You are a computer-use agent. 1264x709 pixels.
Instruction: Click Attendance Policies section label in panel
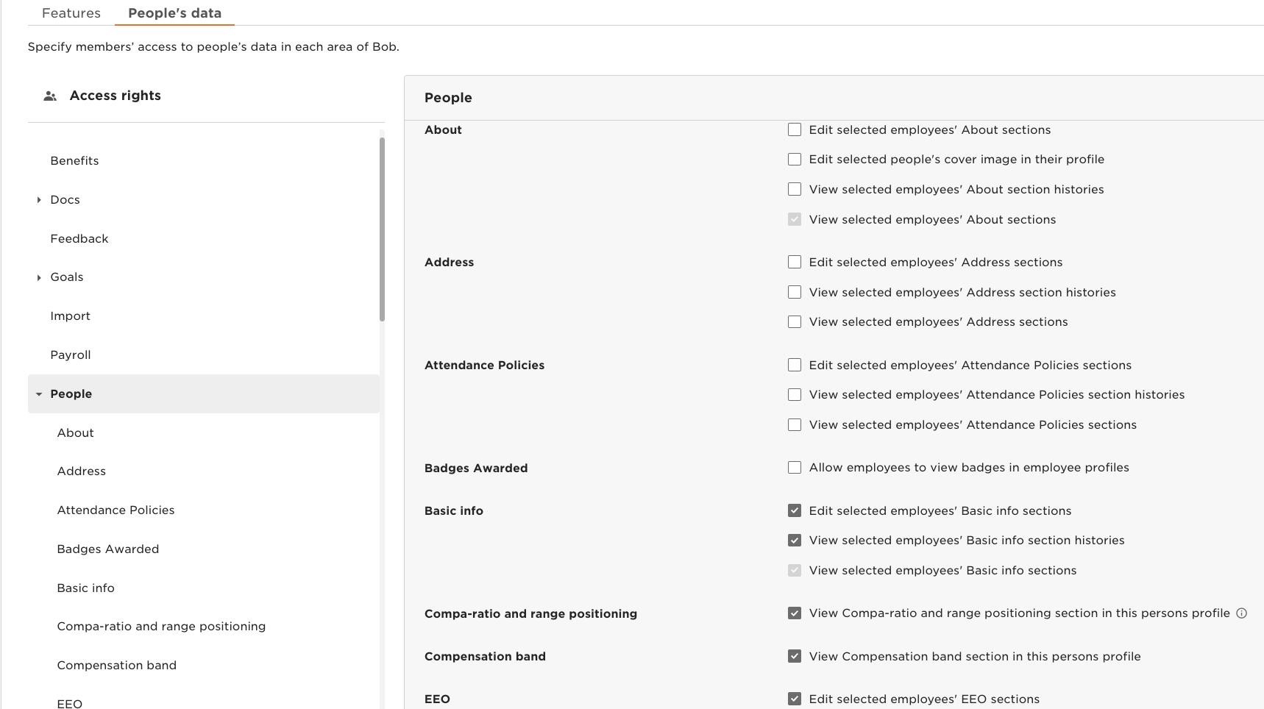[x=484, y=366]
